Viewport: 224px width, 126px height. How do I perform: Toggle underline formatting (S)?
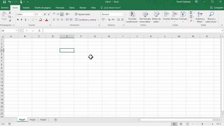point(26,20)
